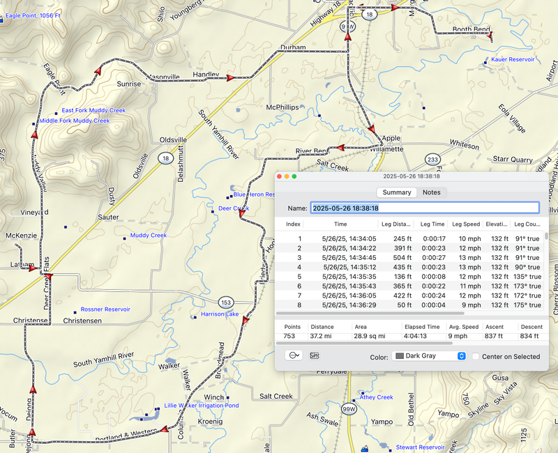Image resolution: width=558 pixels, height=453 pixels.
Task: Click the point table's horizontal scrollbar
Action: pyautogui.click(x=370, y=313)
